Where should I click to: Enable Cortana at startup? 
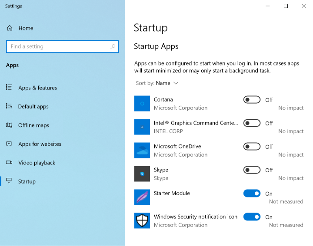point(252,100)
